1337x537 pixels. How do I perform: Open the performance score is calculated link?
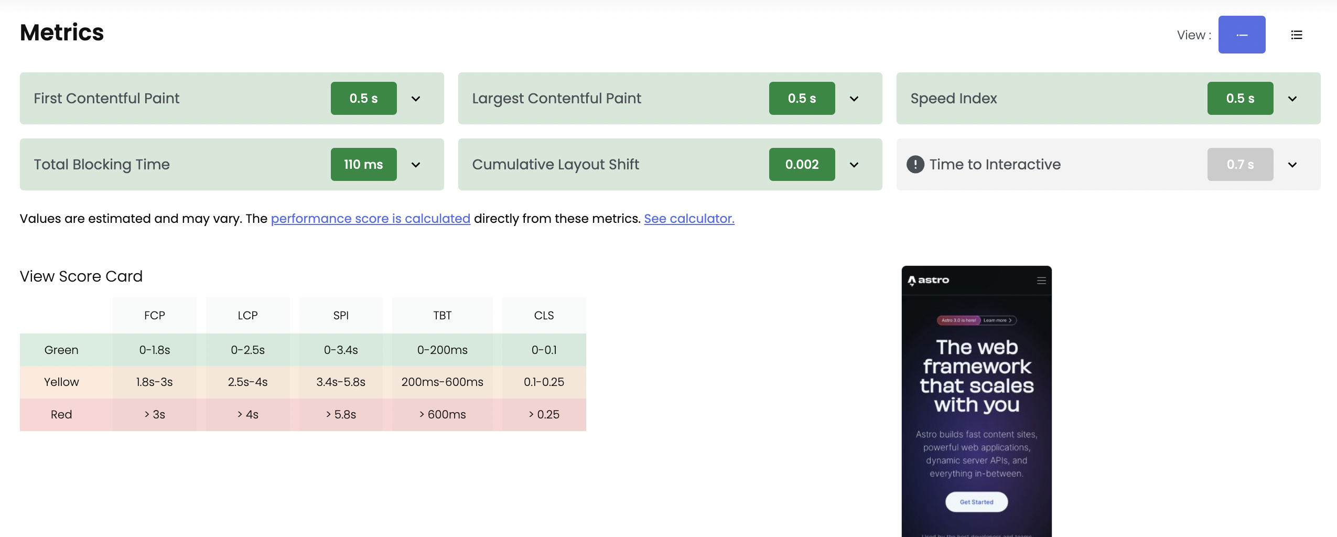pos(370,219)
